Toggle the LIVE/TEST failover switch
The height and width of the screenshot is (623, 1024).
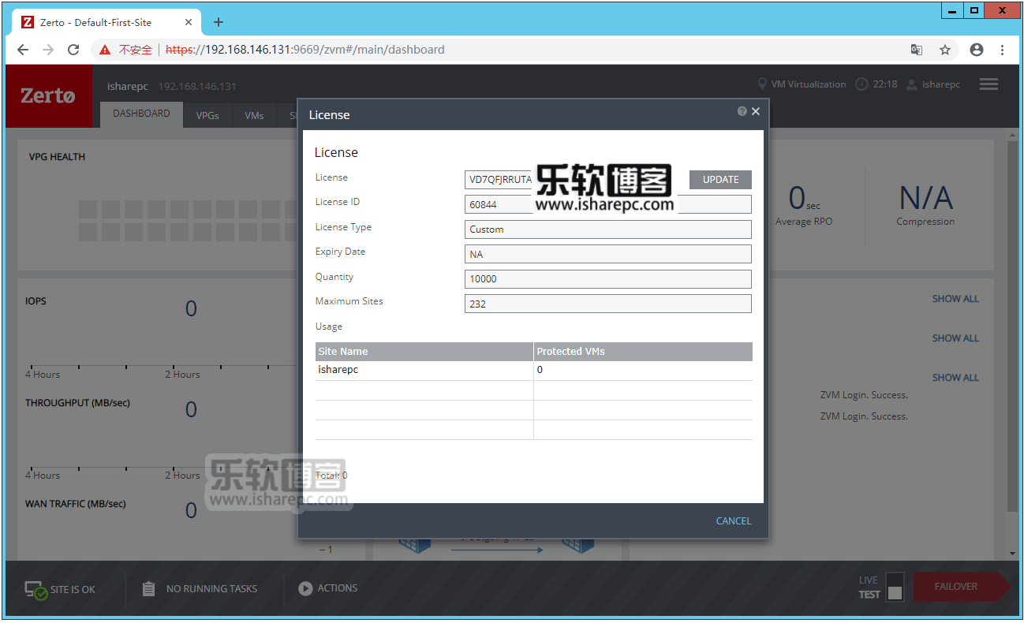coord(895,588)
